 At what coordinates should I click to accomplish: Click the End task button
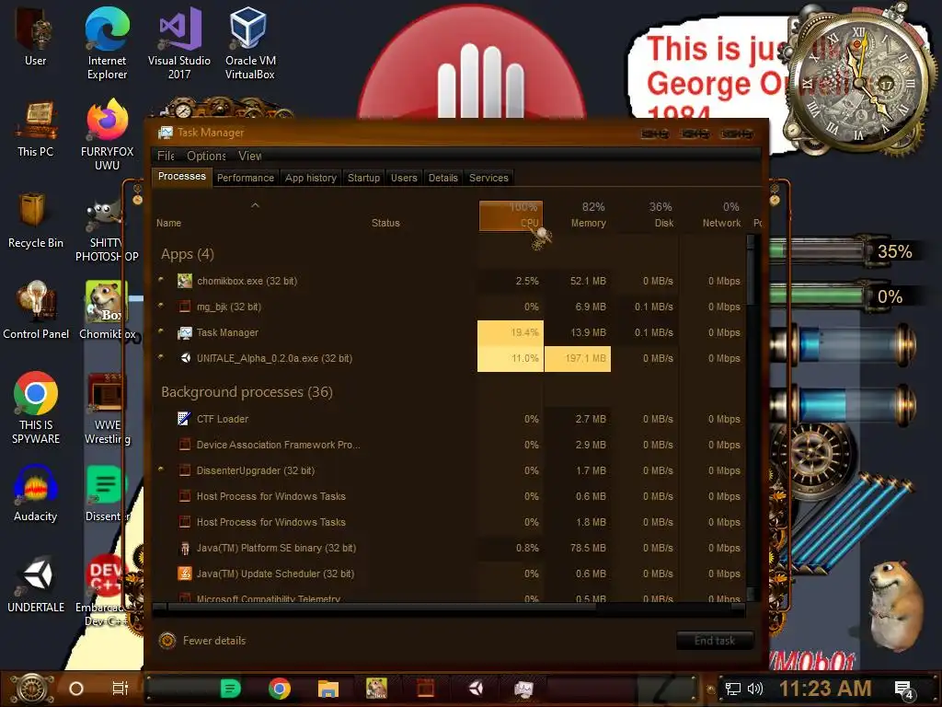point(714,641)
